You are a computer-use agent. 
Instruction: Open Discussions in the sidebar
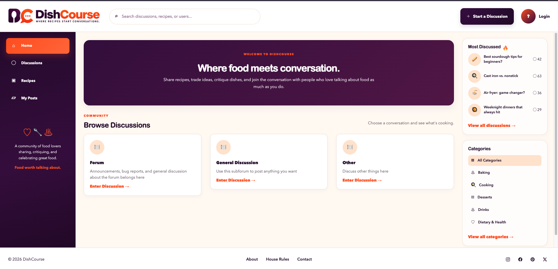click(38, 63)
